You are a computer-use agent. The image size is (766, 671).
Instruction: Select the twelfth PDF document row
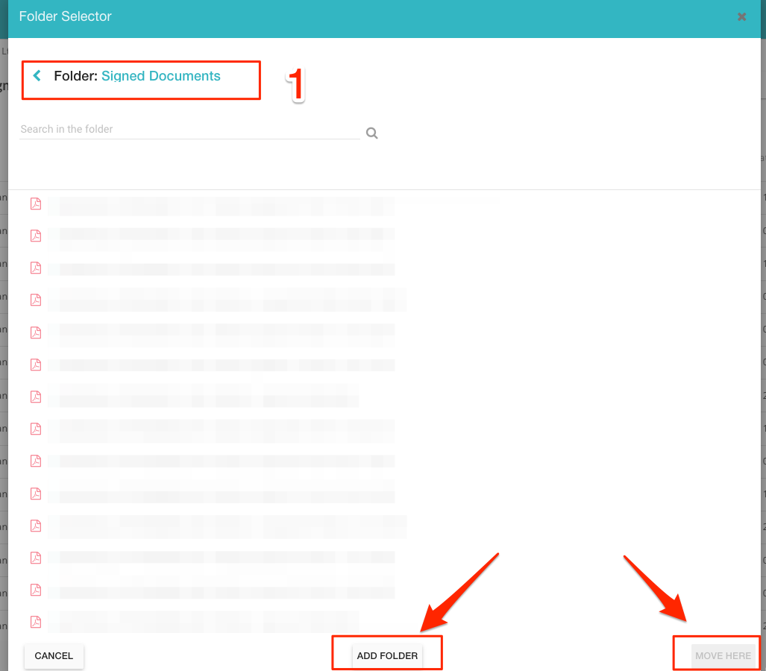pos(224,558)
